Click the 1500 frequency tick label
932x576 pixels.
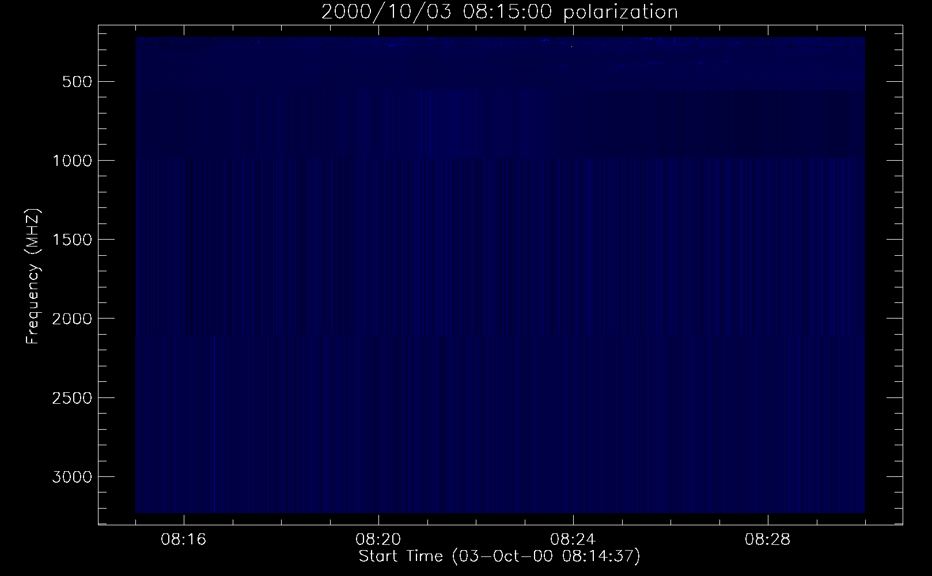[x=72, y=240]
